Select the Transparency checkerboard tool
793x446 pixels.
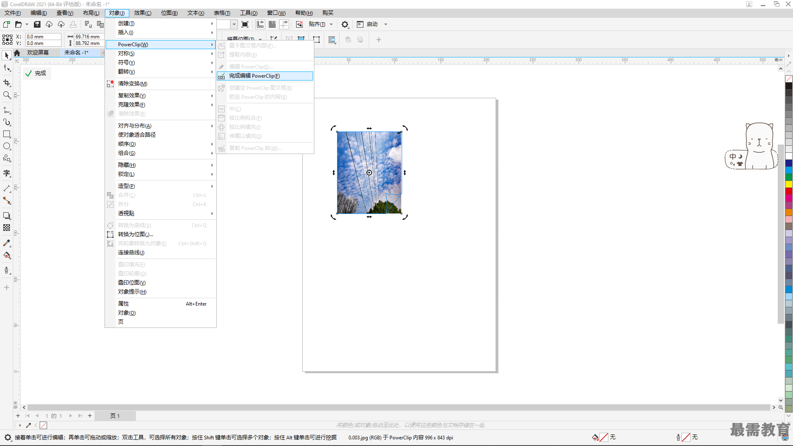(7, 228)
